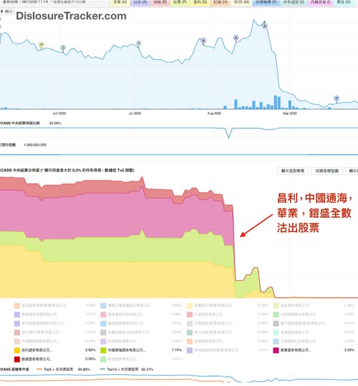Image resolution: width=358 pixels, height=386 pixels.
Task: Toggle the yellow 昌利證券 legend swatch
Action: 17,350
